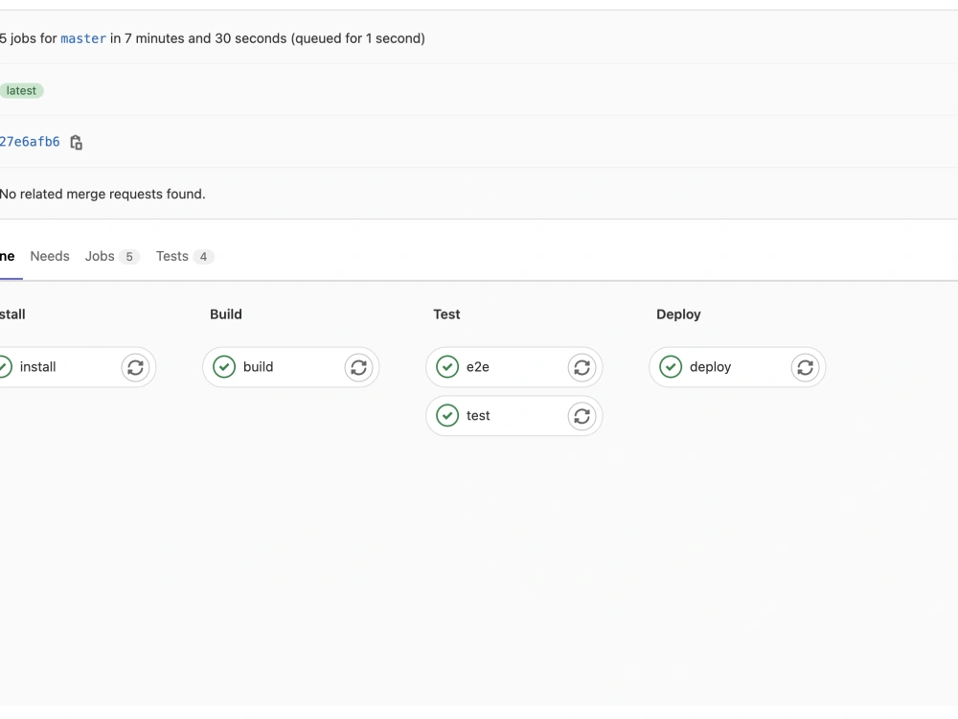The height and width of the screenshot is (719, 958).
Task: Click the latest pipeline badge
Action: pos(21,91)
